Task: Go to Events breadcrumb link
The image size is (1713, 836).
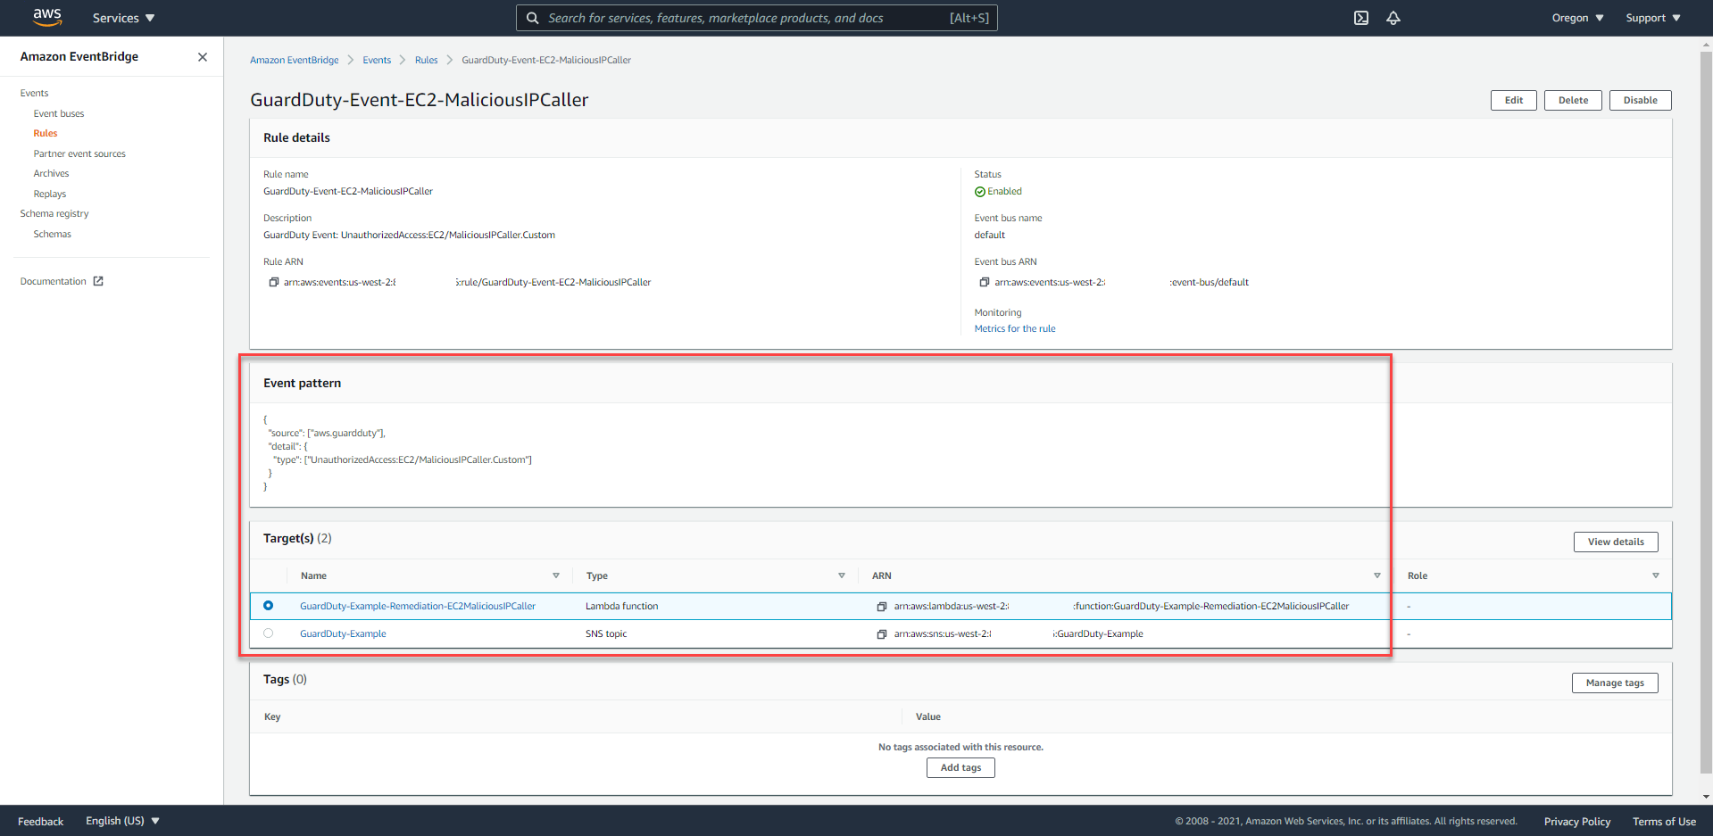Action: pyautogui.click(x=377, y=60)
